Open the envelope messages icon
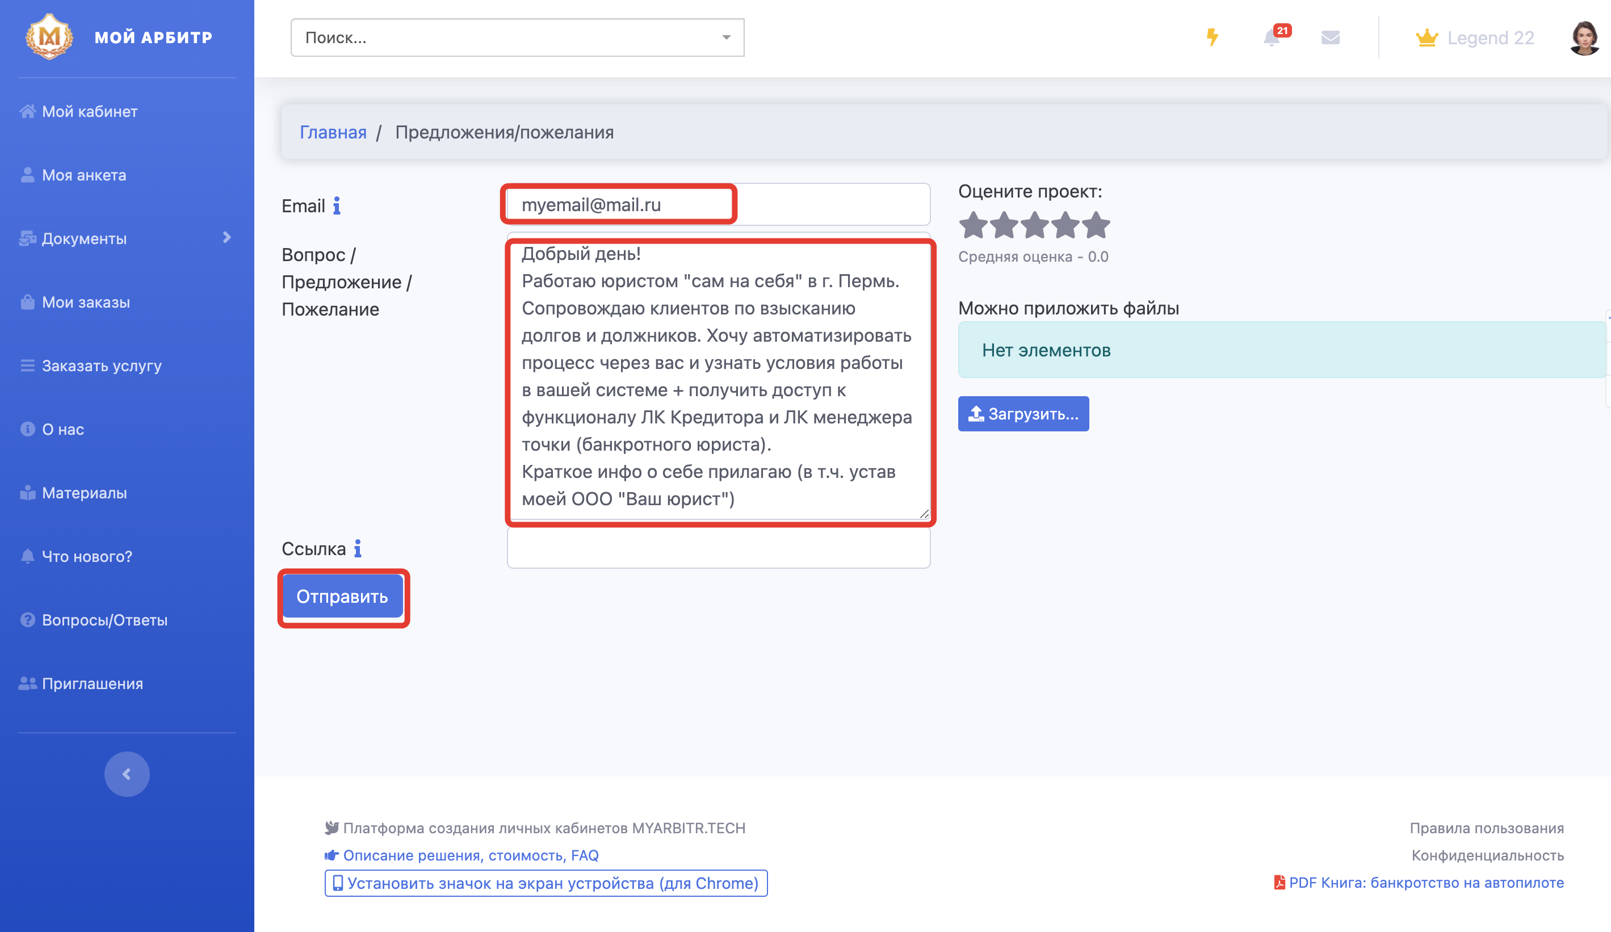This screenshot has height=932, width=1611. click(x=1331, y=37)
